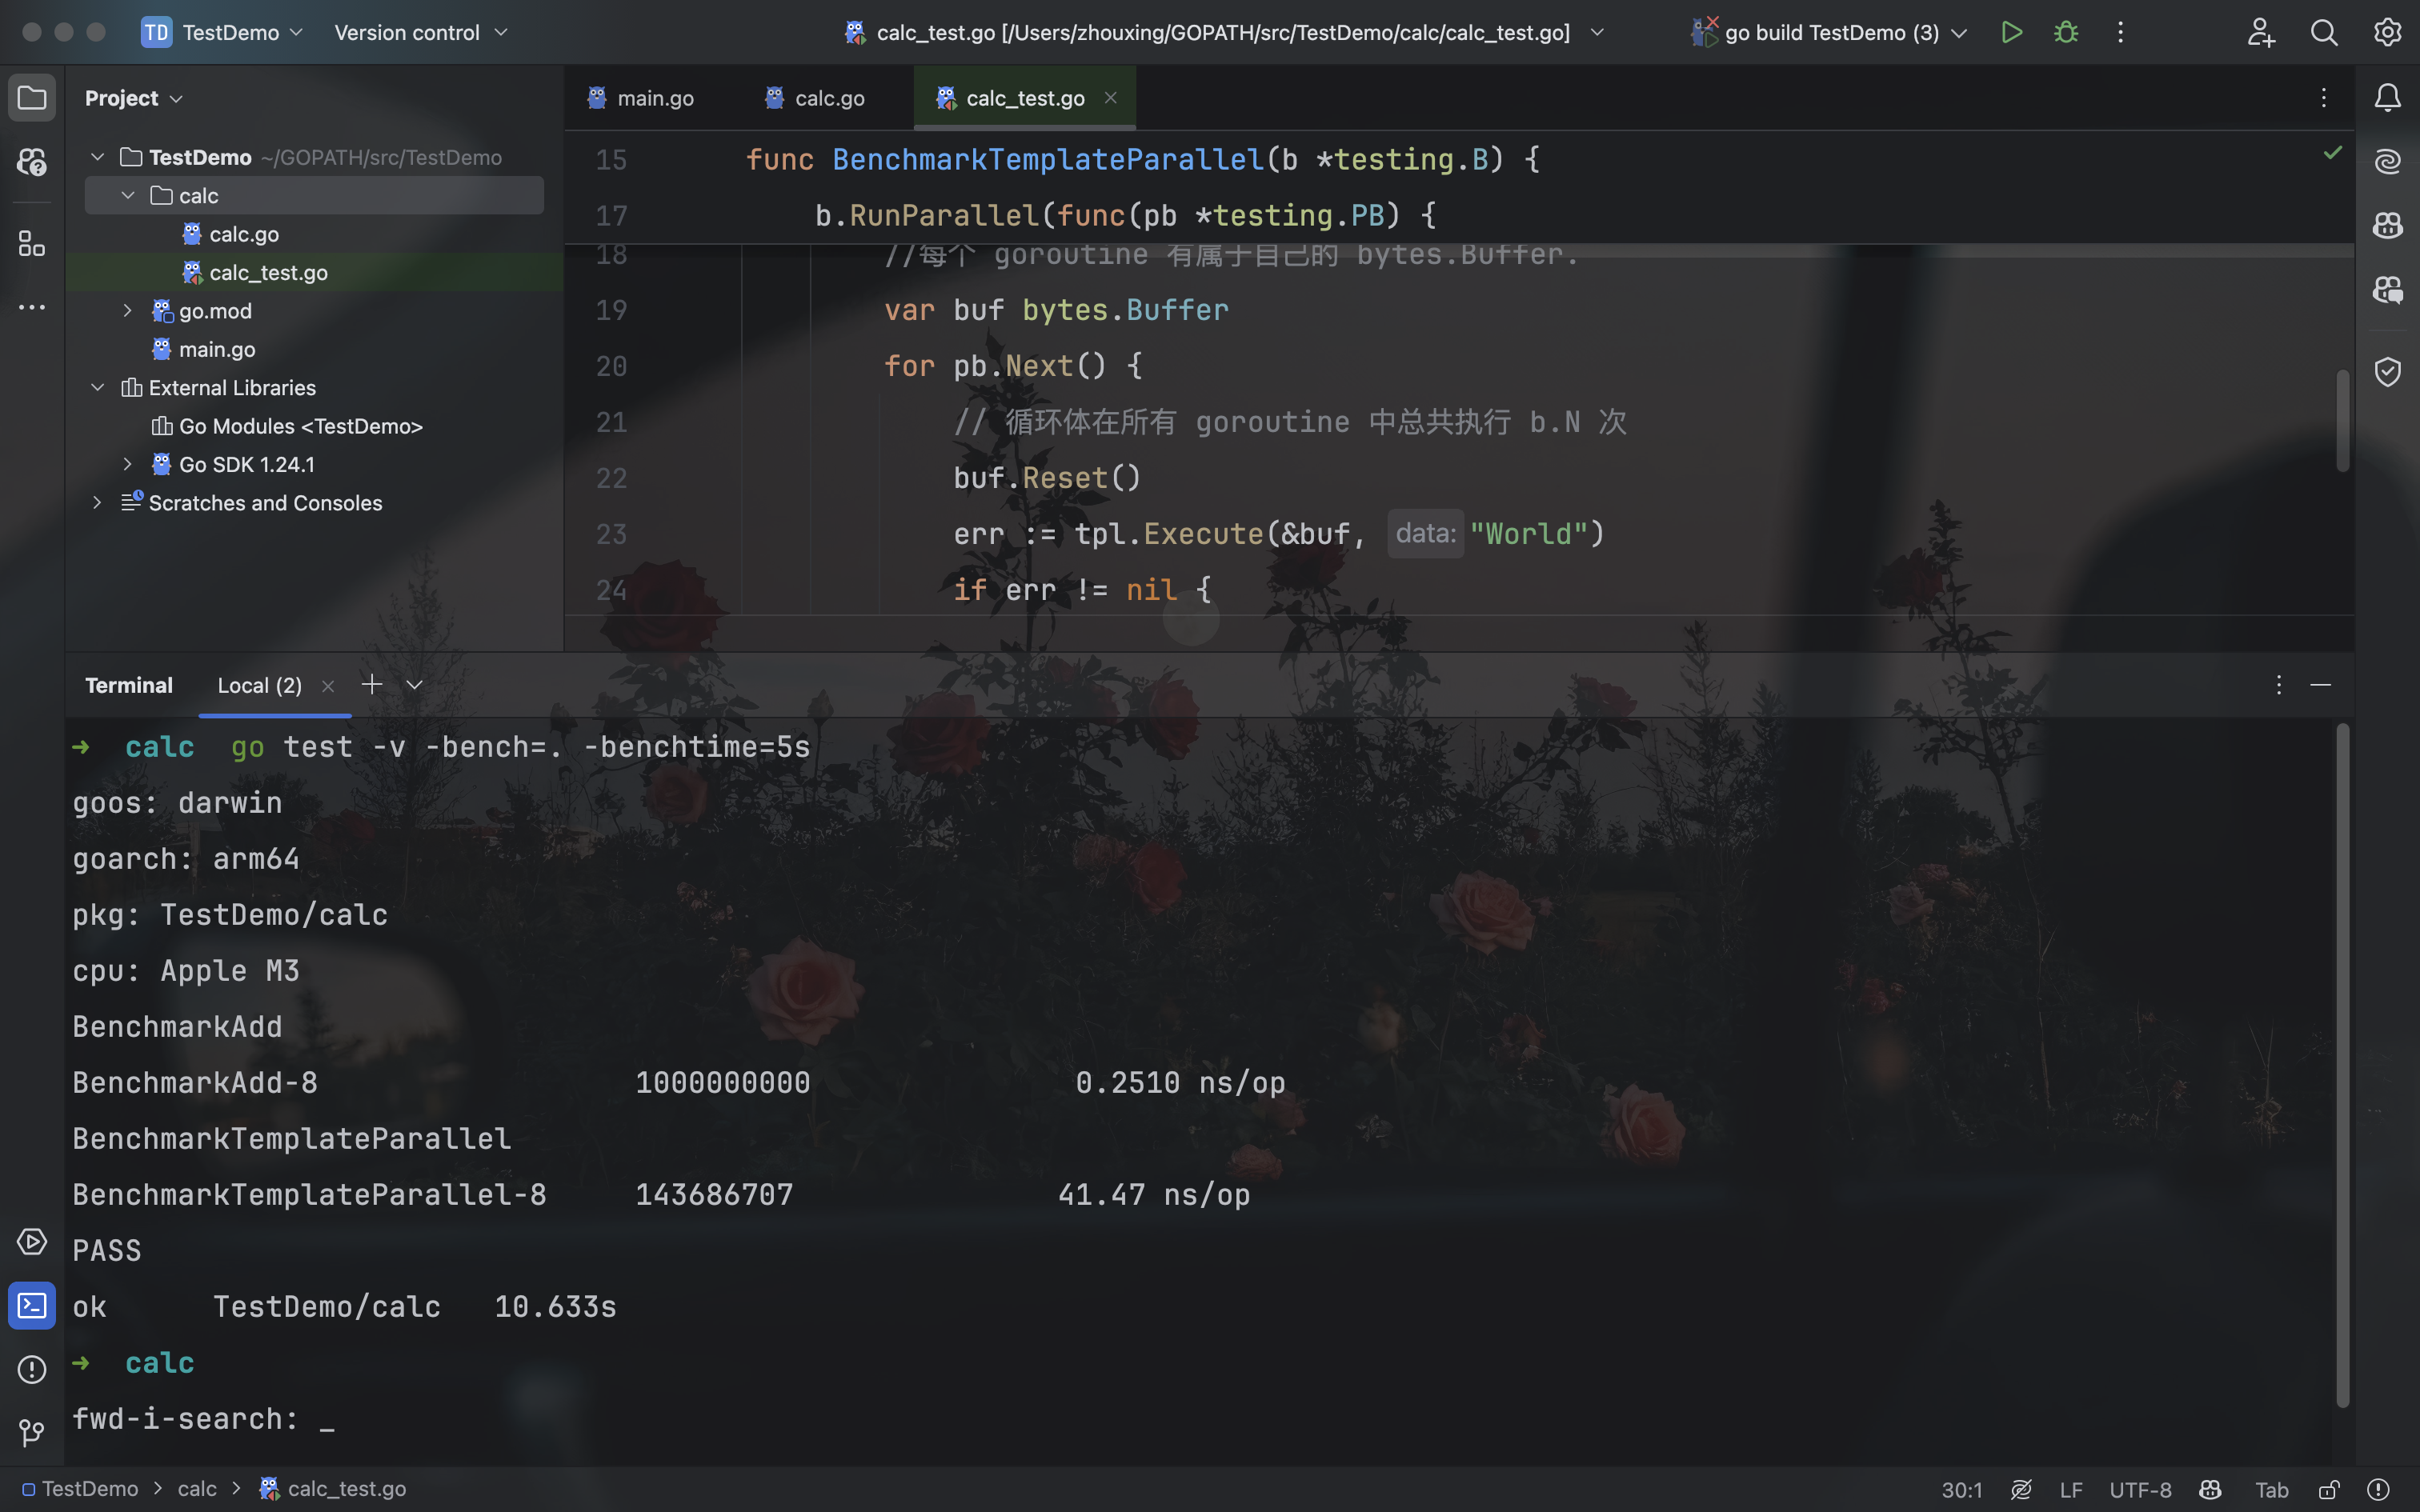2420x1512 pixels.
Task: Open the Terminal tool window icon
Action: click(x=32, y=1305)
